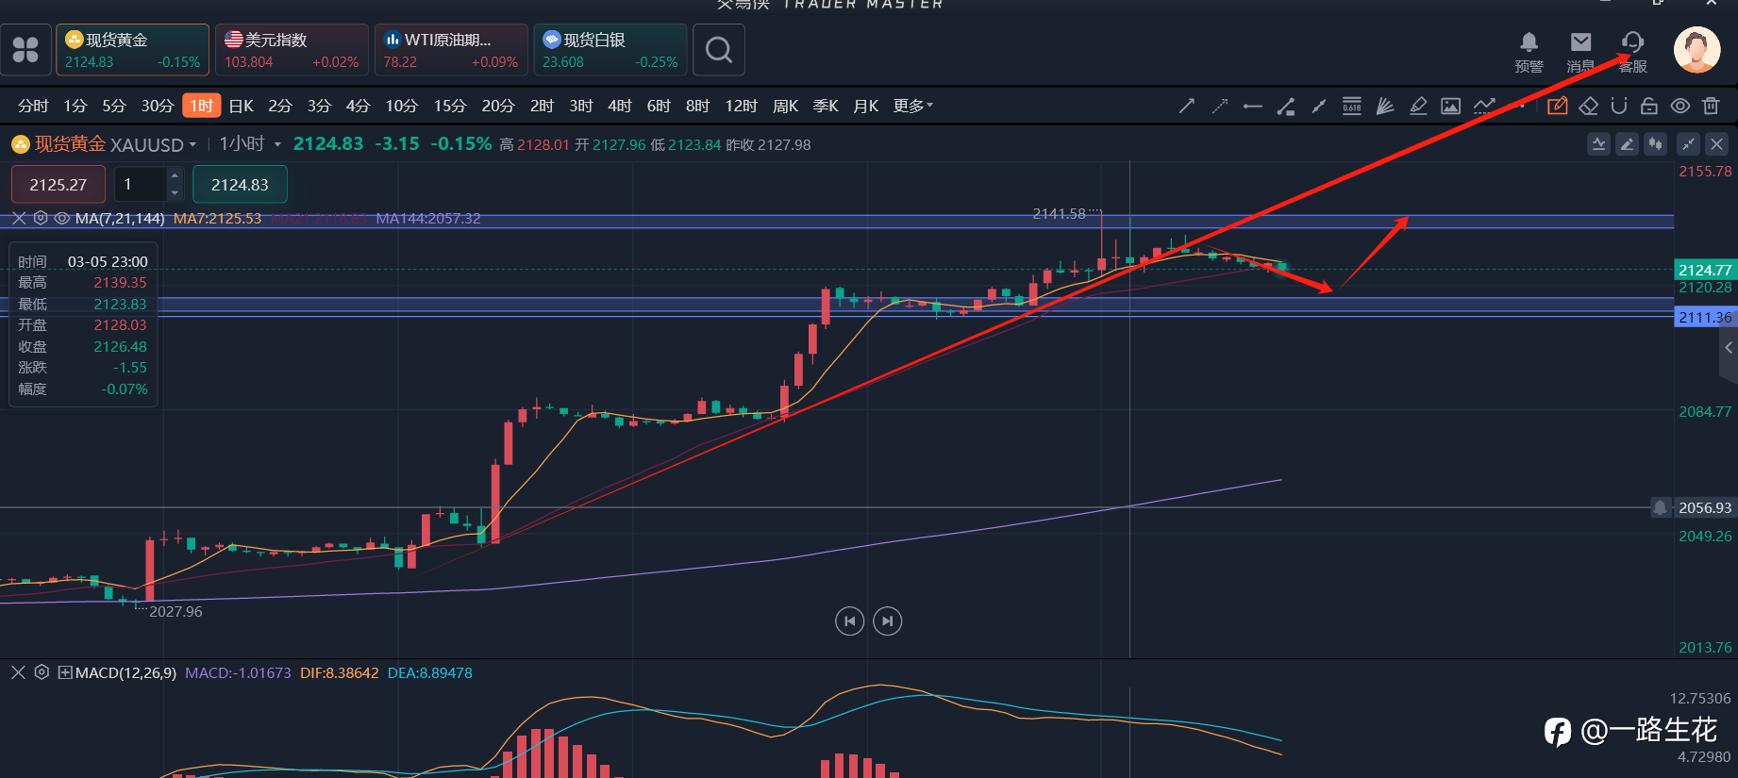
Task: Open the user profile avatar
Action: coord(1696,50)
